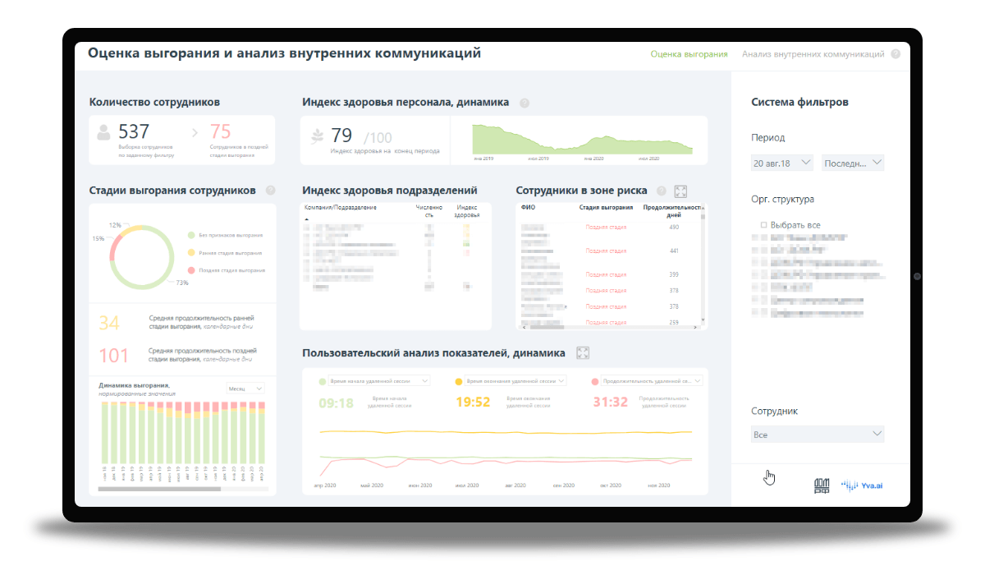Click the 101 average late stage days value

click(114, 356)
